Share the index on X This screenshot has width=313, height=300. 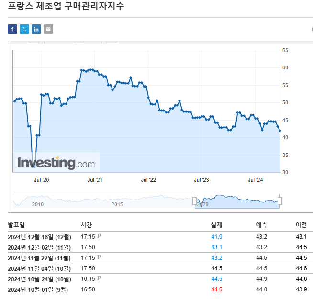[x=24, y=29]
